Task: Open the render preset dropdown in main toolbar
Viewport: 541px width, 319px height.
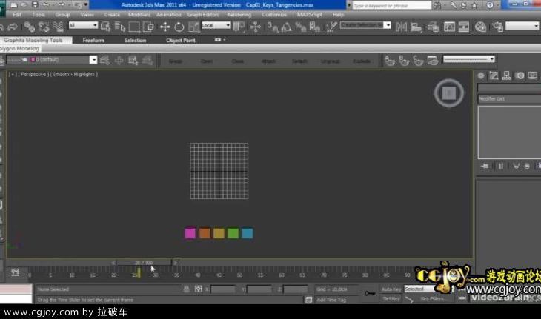Action: [x=522, y=26]
